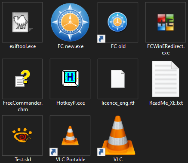Select the Test.sld eye icon
Viewport: 188px width, 163px height.
pos(22,135)
